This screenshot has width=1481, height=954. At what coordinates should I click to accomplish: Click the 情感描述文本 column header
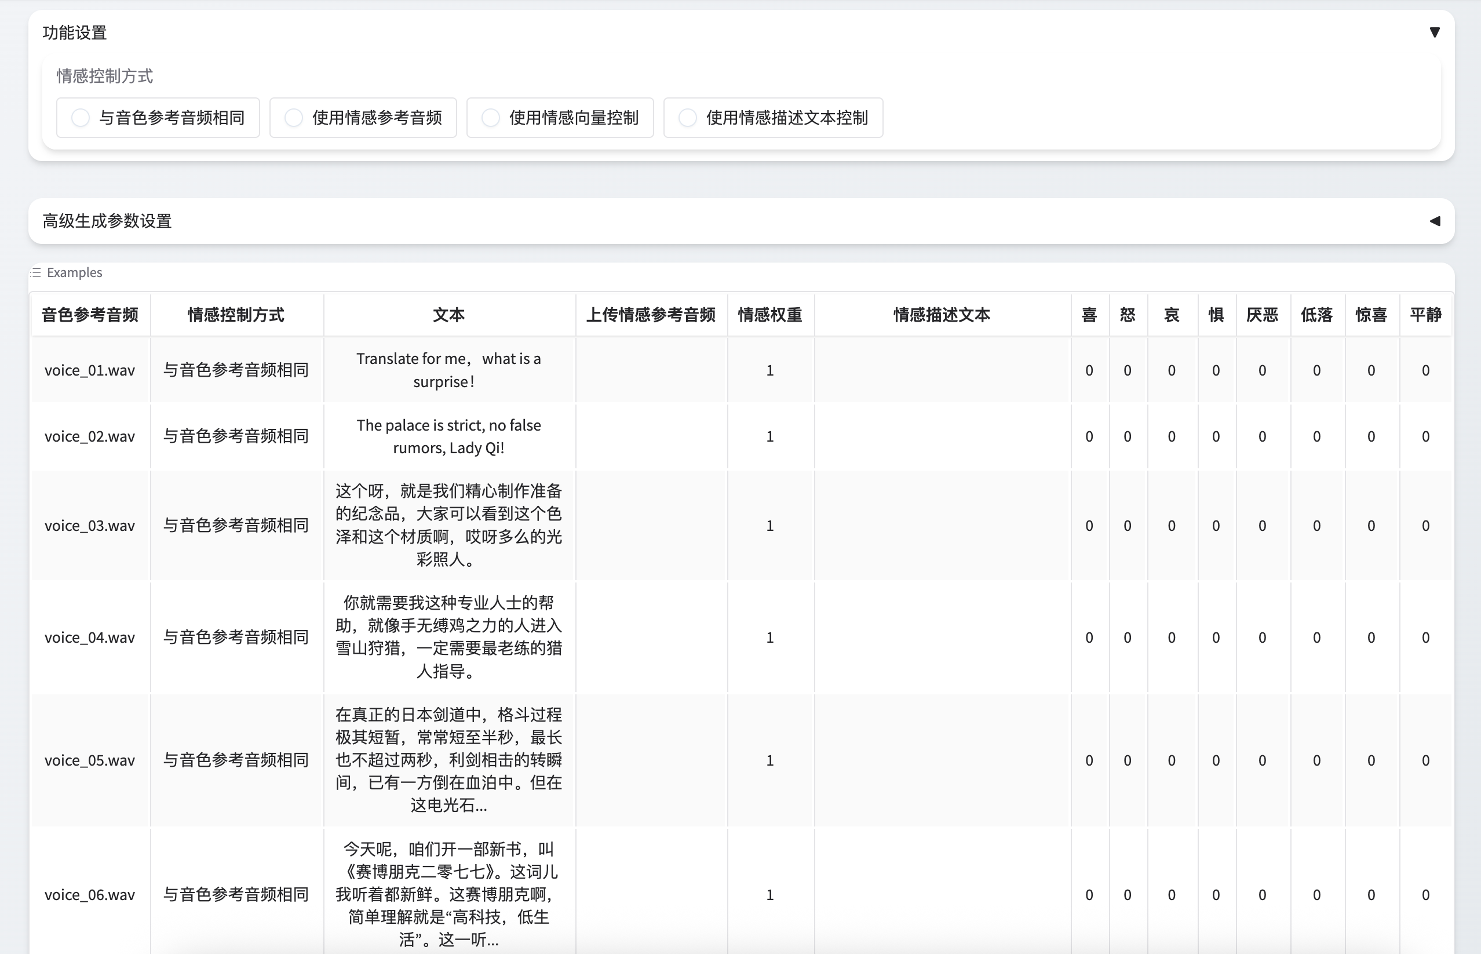(x=940, y=315)
